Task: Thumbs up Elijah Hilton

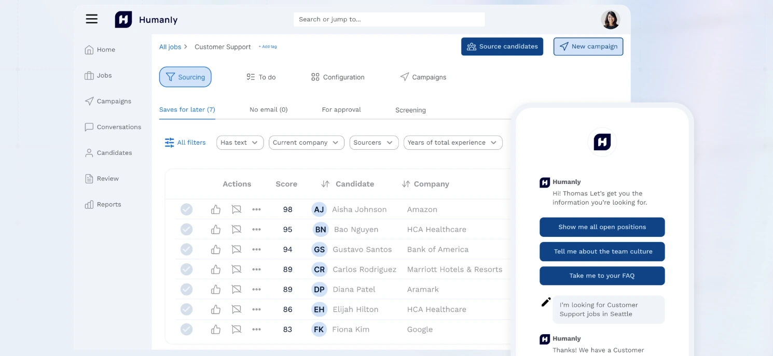Action: [216, 309]
